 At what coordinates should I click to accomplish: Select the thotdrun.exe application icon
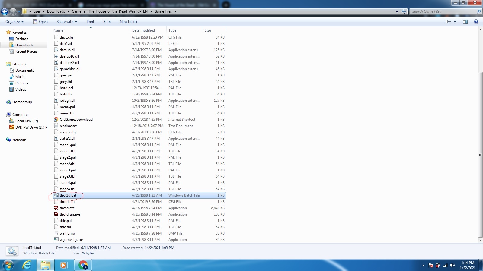click(x=56, y=214)
